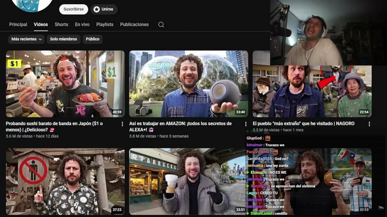Click chat message "Ganishka5555 : God no?"
The height and width of the screenshot is (217, 387).
point(267,159)
